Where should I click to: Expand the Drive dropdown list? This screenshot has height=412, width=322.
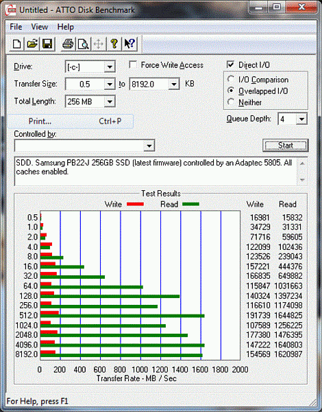point(110,67)
